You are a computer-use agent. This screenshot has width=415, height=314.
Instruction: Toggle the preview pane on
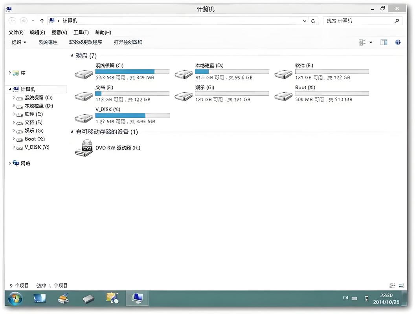coord(384,42)
